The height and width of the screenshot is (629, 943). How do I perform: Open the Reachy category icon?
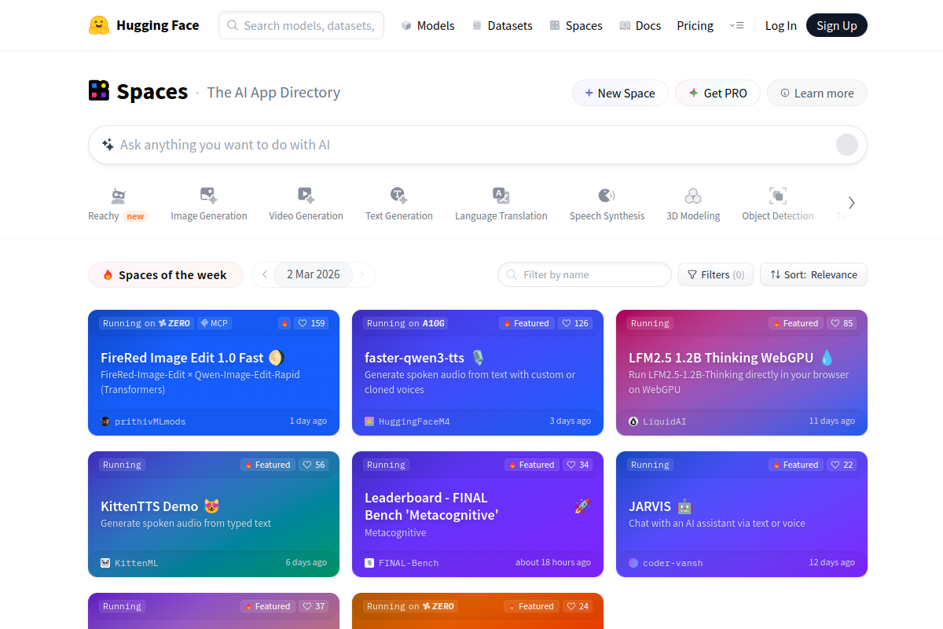coord(118,196)
